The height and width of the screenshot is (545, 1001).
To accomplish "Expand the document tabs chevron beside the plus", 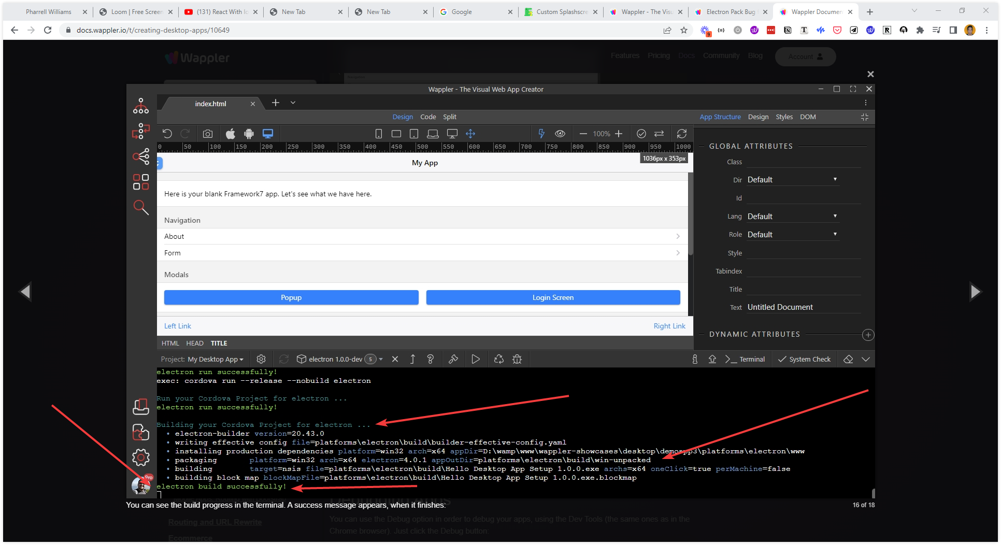I will tap(293, 103).
